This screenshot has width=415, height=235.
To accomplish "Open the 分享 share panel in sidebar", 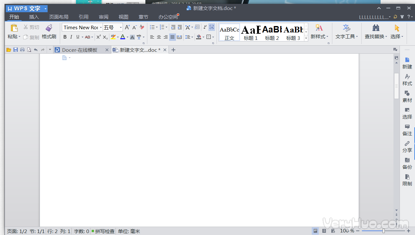I will click(x=407, y=144).
